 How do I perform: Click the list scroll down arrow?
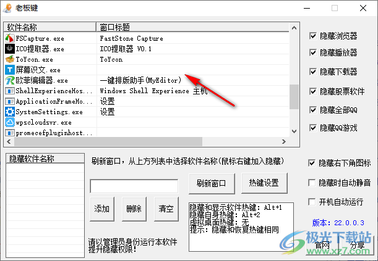(294, 131)
